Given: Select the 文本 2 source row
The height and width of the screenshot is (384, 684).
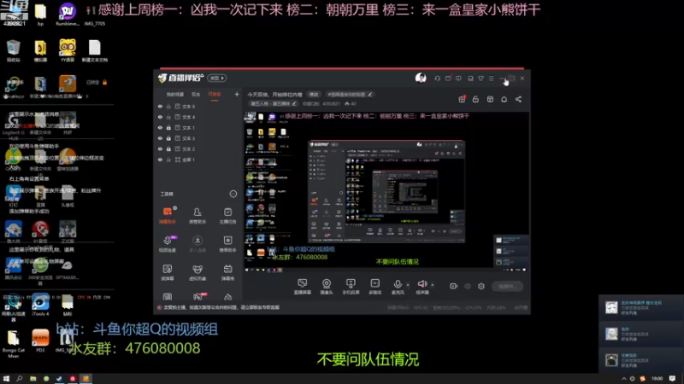Looking at the screenshot, I should [198, 148].
